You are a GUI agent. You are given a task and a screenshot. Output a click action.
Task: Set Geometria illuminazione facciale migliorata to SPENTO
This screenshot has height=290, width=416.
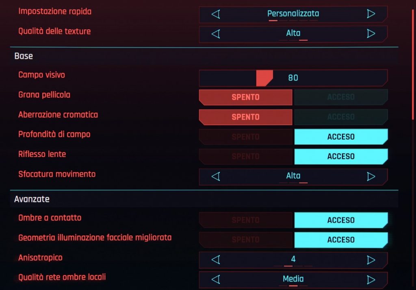(245, 240)
